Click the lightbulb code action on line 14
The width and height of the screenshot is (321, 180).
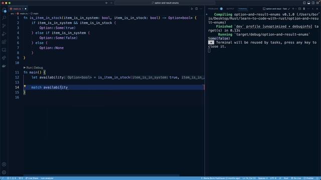25,86
